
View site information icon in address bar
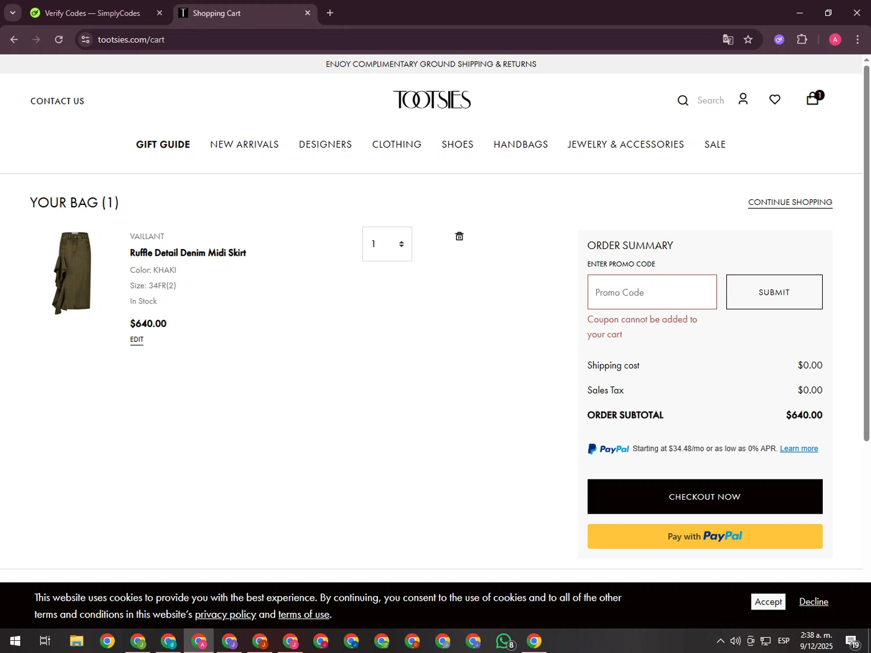(x=85, y=39)
